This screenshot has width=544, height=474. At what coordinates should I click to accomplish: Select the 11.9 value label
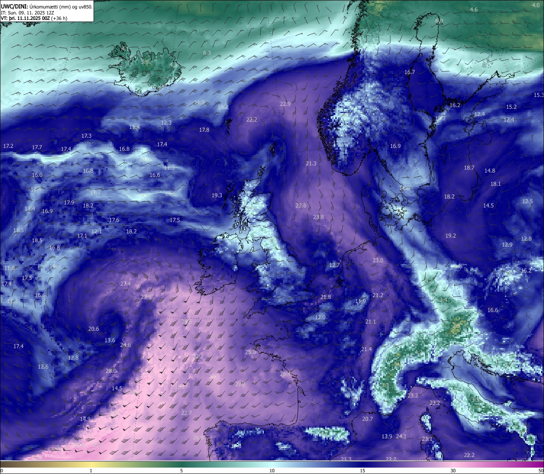360,302
